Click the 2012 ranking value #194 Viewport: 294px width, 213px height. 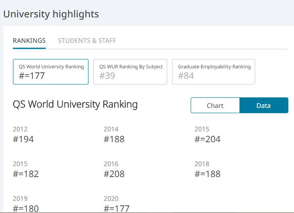pyautogui.click(x=23, y=139)
